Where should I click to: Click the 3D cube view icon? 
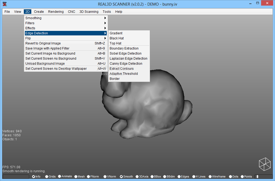click(265, 164)
